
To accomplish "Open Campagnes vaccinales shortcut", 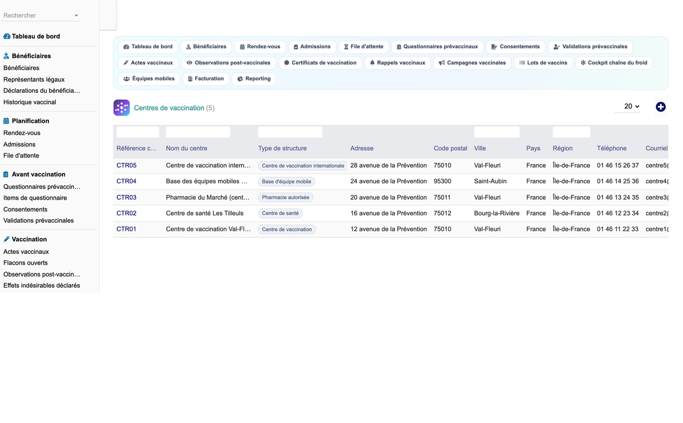I will tap(472, 63).
